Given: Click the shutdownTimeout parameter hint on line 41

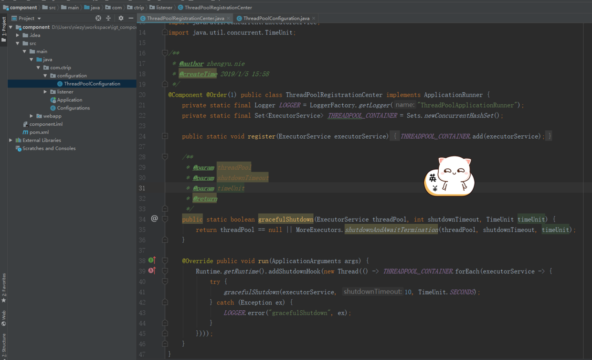Looking at the screenshot, I should (x=372, y=292).
